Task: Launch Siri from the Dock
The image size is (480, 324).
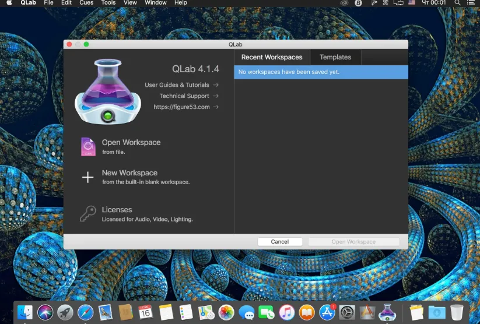Action: pyautogui.click(x=45, y=312)
